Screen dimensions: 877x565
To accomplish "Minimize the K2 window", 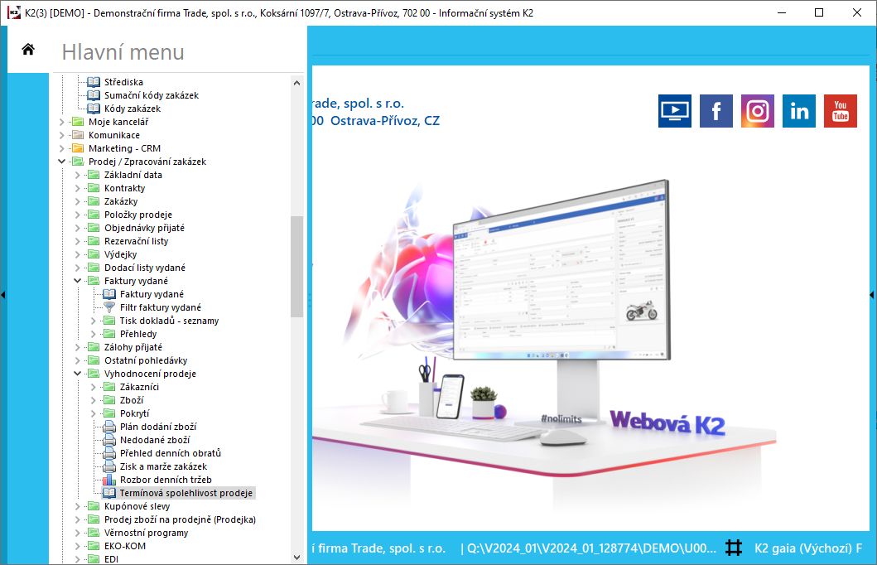I will click(x=782, y=12).
